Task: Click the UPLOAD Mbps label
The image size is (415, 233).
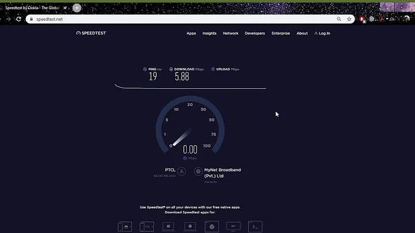Action: coord(228,69)
